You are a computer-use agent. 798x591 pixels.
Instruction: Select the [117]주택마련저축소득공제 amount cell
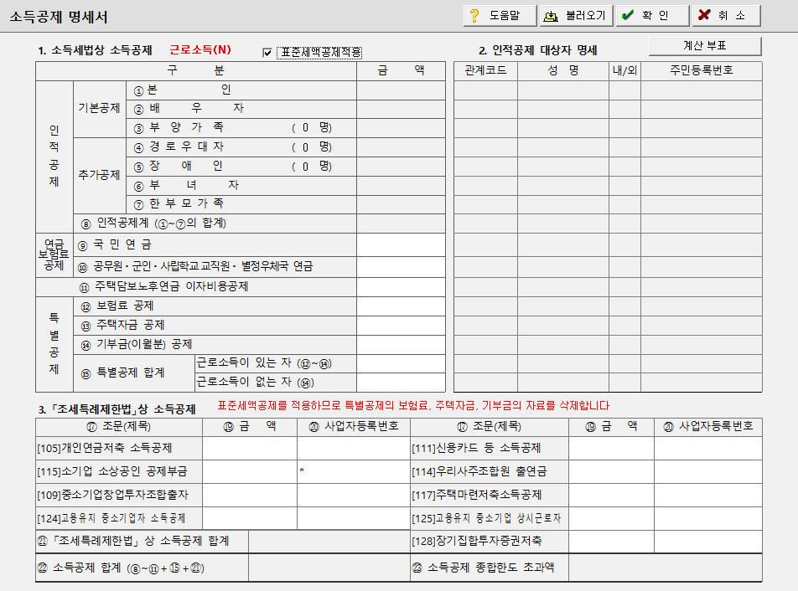coord(611,495)
